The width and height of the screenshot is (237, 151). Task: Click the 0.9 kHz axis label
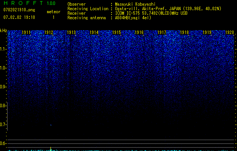(x=3, y=87)
